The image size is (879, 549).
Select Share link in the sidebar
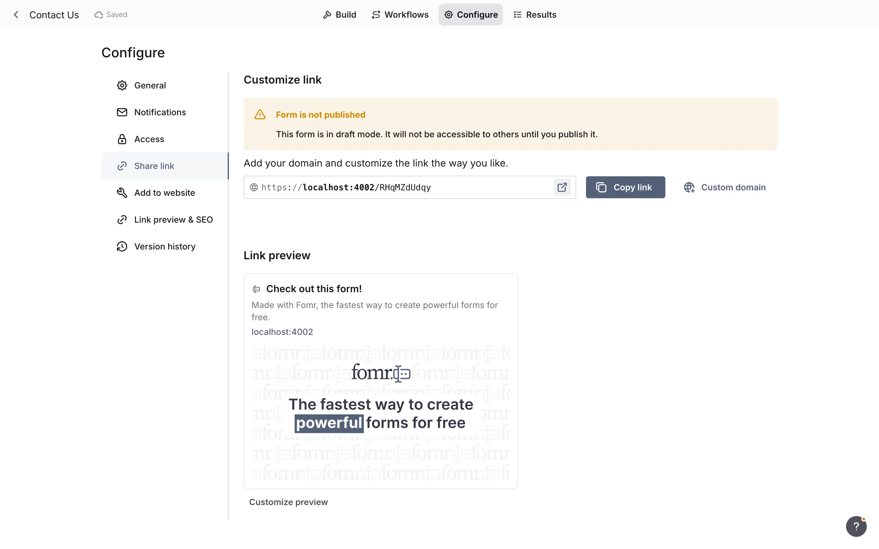[x=165, y=166]
